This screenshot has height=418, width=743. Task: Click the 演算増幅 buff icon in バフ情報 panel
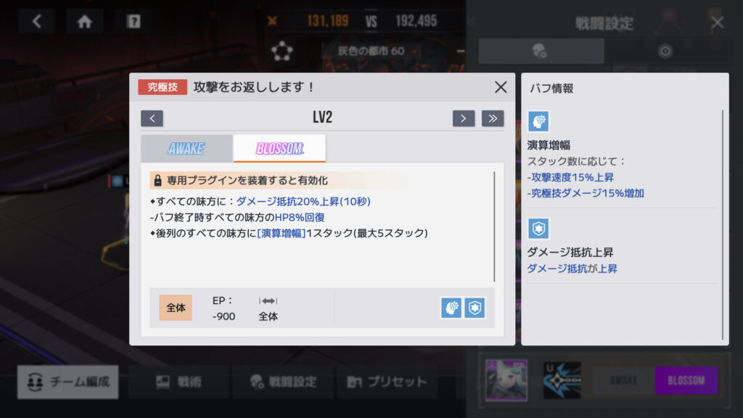click(539, 121)
